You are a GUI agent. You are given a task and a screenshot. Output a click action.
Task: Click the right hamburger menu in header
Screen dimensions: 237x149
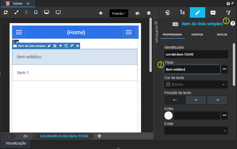coord(129,32)
